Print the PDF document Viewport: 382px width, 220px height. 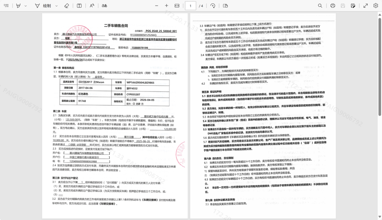333,6
